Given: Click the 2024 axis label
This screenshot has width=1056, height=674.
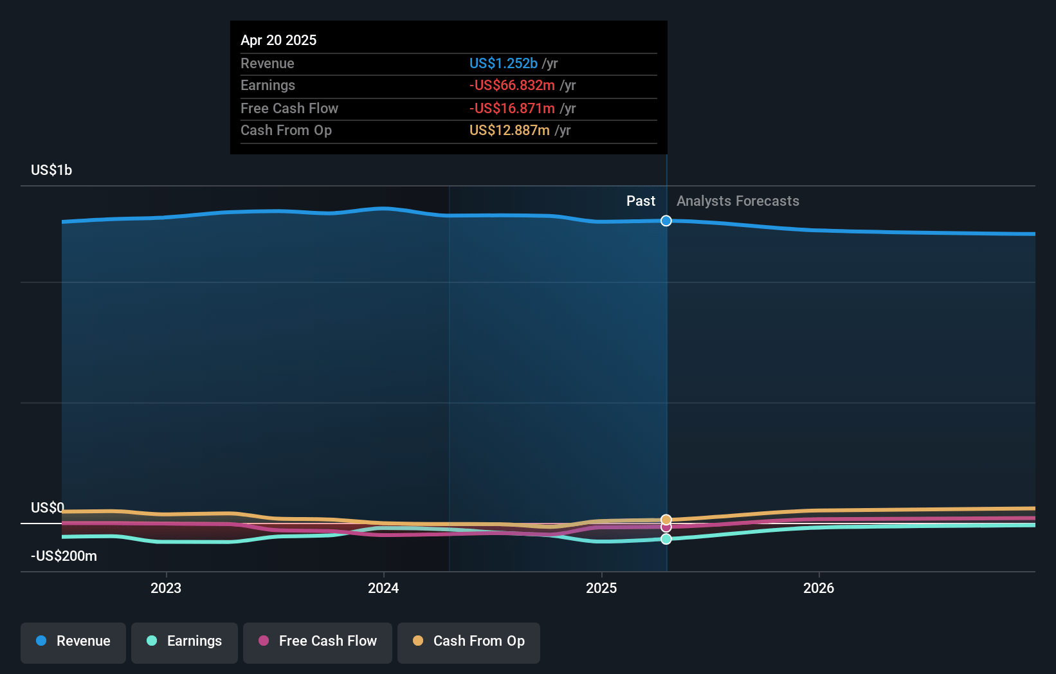Looking at the screenshot, I should [383, 588].
